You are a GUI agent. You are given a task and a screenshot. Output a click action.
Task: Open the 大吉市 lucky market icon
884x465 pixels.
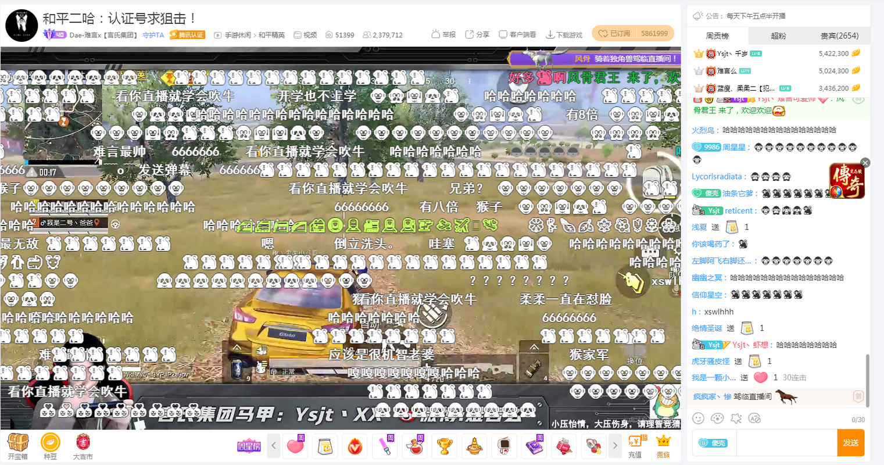pyautogui.click(x=83, y=446)
